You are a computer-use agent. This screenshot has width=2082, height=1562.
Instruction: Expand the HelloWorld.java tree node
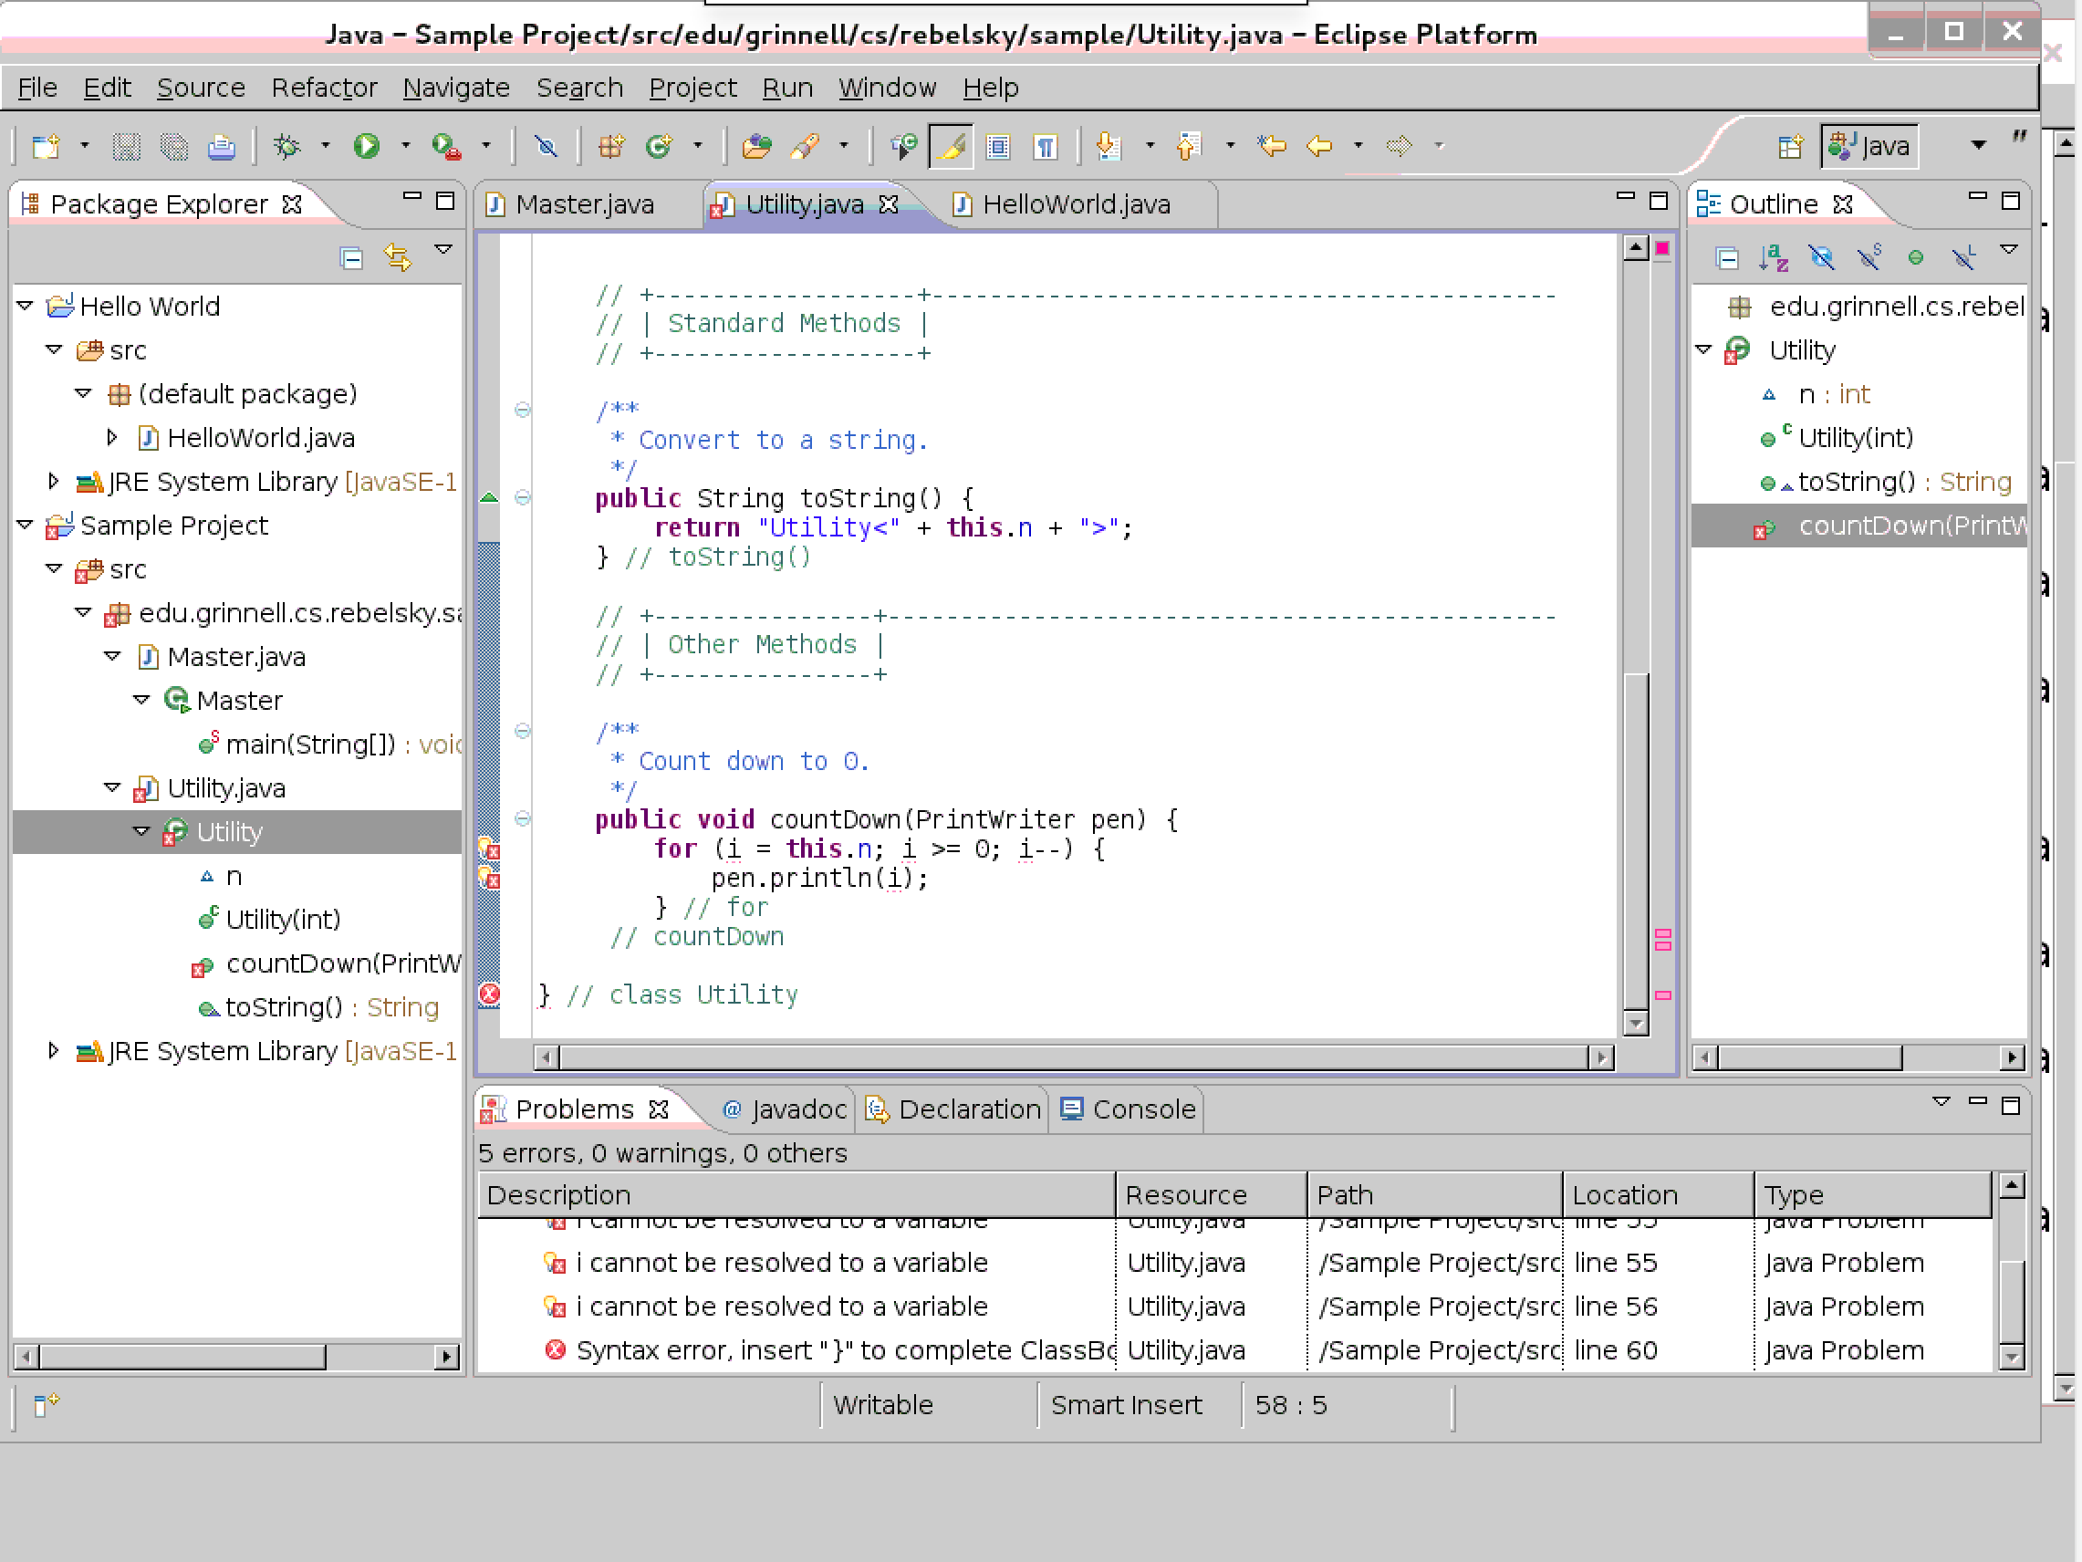112,437
